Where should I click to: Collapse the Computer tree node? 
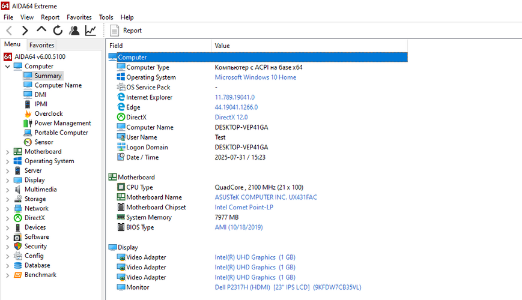pyautogui.click(x=7, y=67)
